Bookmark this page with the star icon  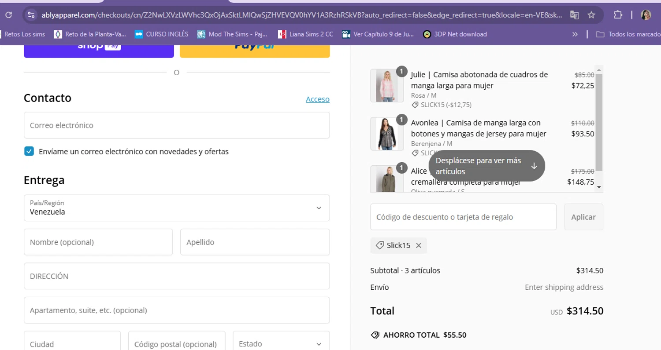(x=591, y=15)
